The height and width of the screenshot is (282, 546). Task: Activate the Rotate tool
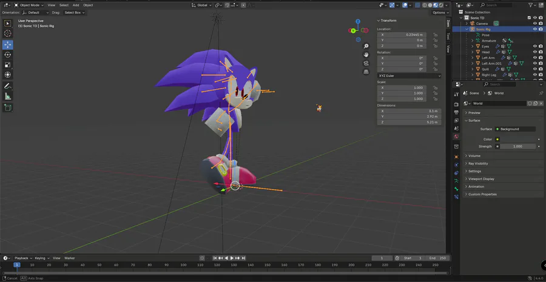8,55
